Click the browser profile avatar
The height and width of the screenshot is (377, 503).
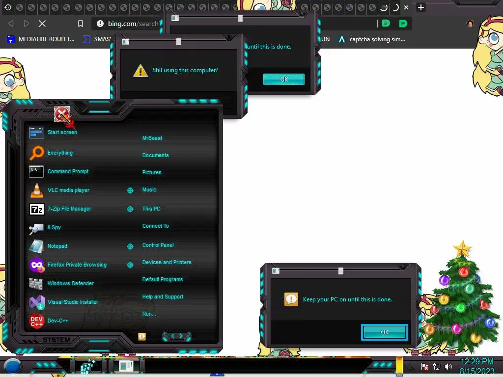pyautogui.click(x=470, y=24)
